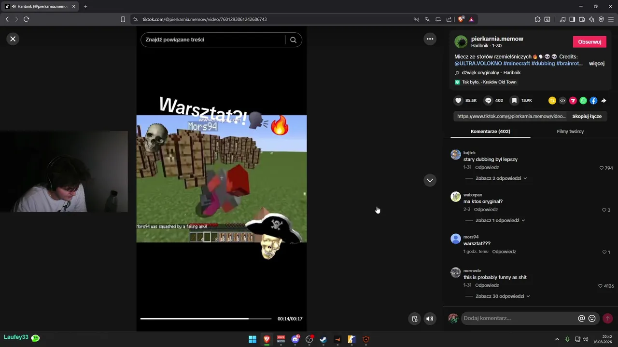Bookmark page in browser address bar
Screen dimensions: 618x347
123,19
